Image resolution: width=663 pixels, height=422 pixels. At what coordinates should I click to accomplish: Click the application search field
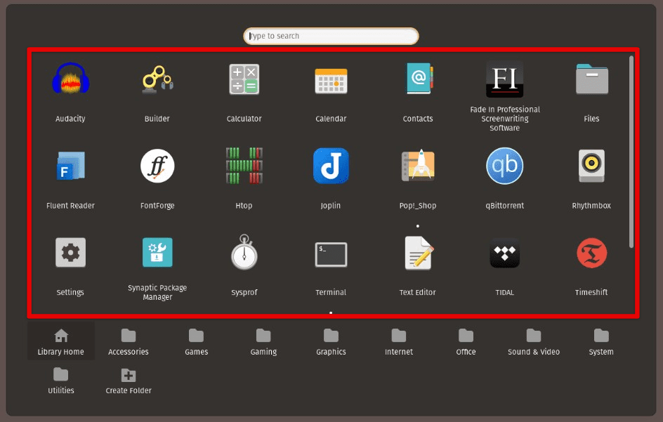pos(331,36)
